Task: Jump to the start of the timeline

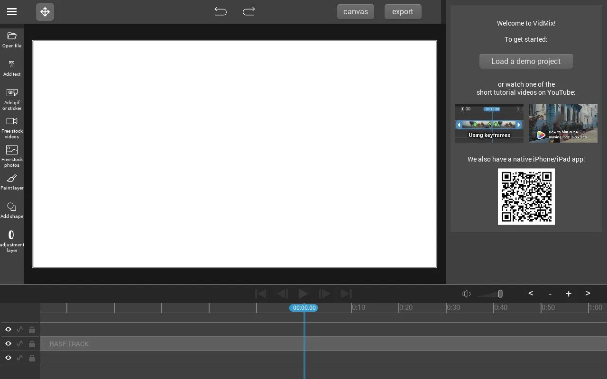Action: point(260,294)
